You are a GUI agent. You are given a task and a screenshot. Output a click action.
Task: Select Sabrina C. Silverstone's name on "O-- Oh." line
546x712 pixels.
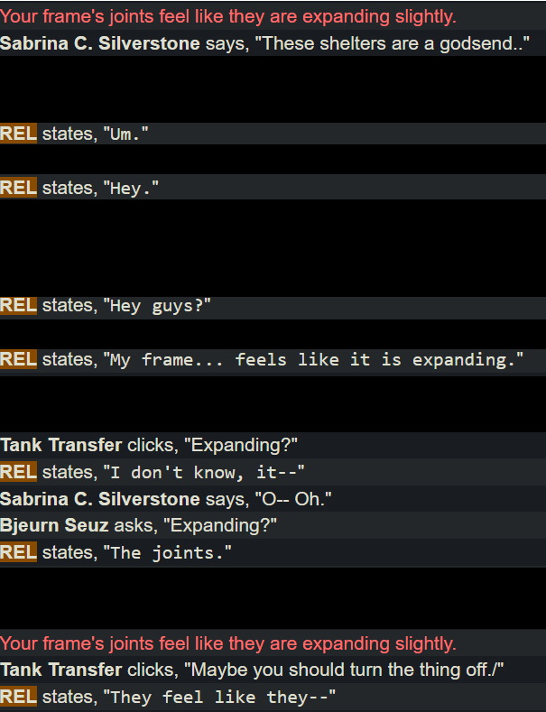(100, 499)
